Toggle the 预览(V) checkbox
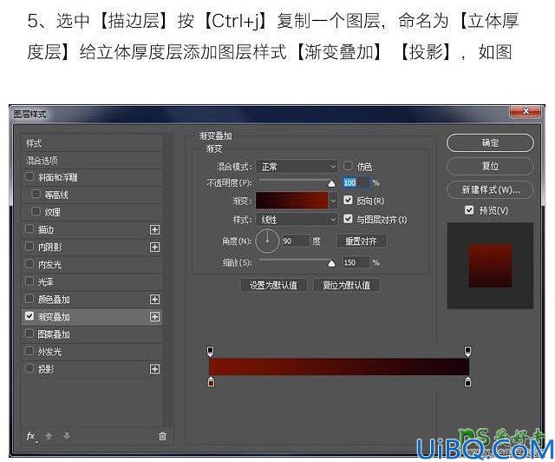The height and width of the screenshot is (462, 555). pyautogui.click(x=469, y=210)
